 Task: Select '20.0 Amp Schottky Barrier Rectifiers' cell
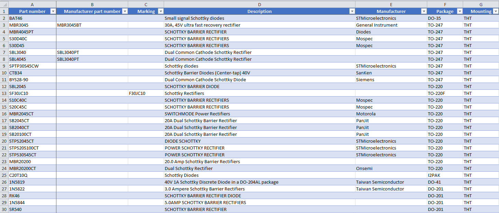click(260, 161)
